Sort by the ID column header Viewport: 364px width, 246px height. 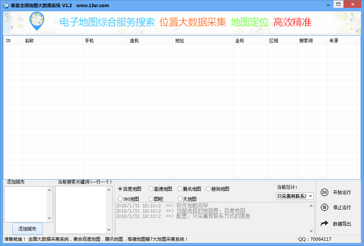[13, 41]
